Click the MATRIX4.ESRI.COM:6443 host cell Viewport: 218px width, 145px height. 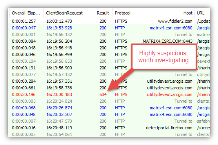pos(167,41)
